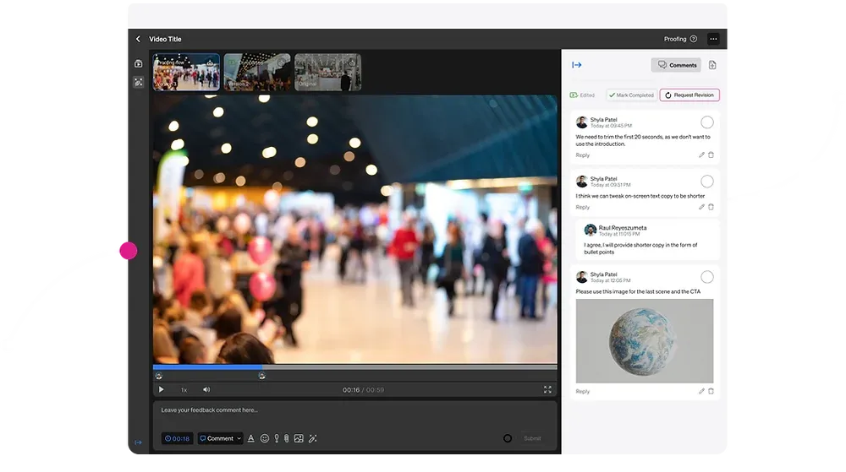Image resolution: width=846 pixels, height=472 pixels.
Task: Click the video library icon in left sidebar
Action: tap(139, 63)
